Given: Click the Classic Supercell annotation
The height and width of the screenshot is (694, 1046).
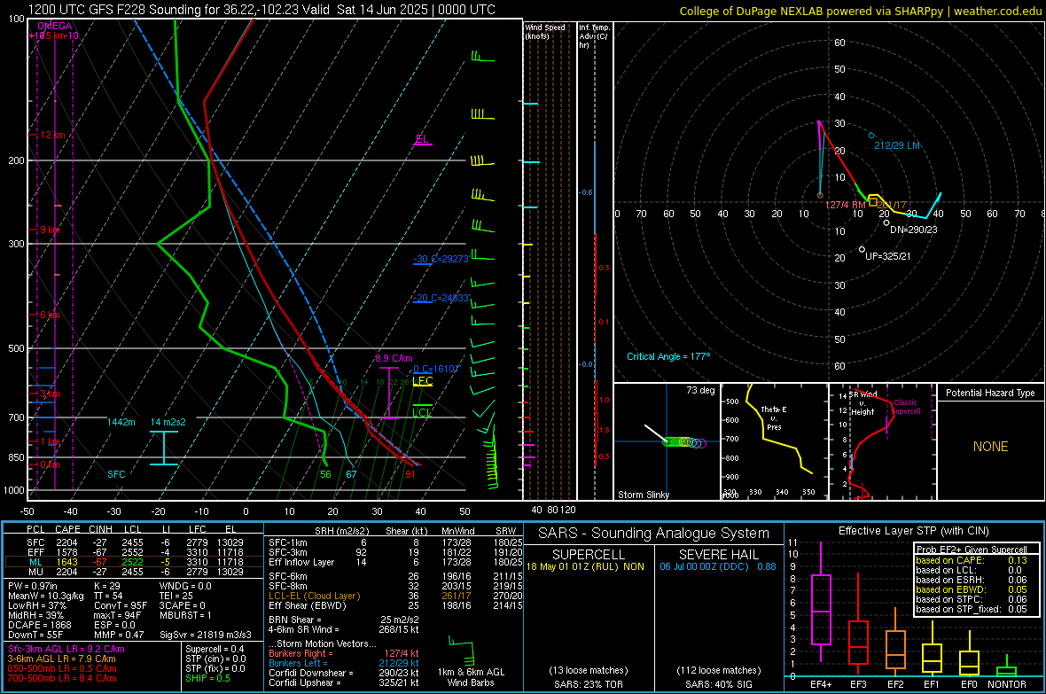Looking at the screenshot, I should point(906,407).
